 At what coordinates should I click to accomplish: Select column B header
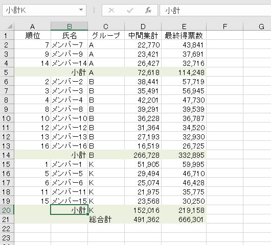70,27
